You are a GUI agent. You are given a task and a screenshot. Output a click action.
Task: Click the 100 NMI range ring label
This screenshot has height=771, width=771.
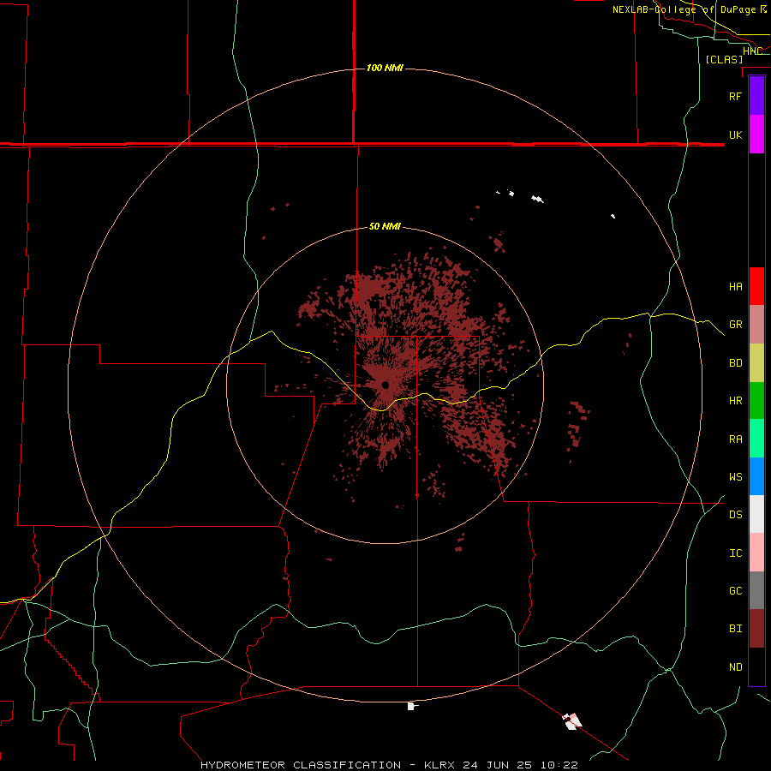385,68
